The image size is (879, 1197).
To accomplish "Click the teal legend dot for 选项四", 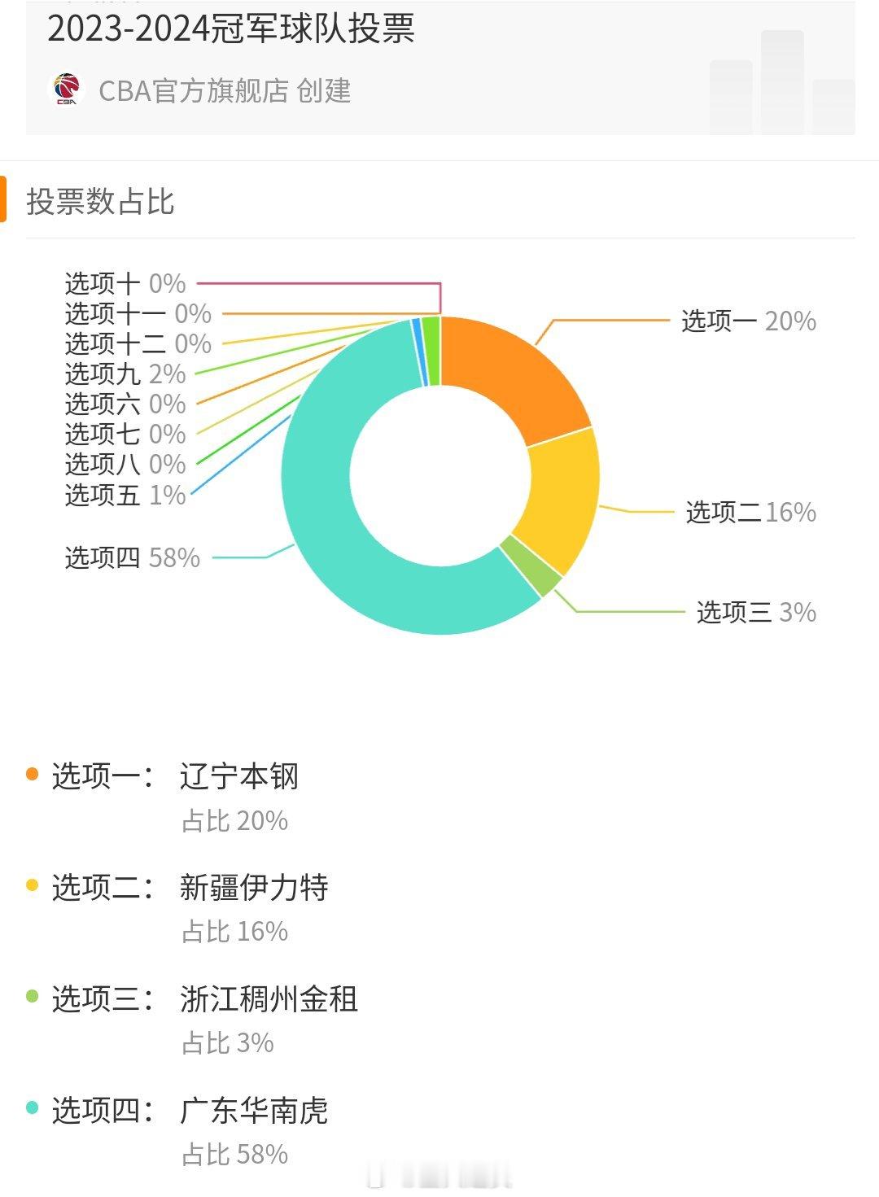I will [33, 1107].
